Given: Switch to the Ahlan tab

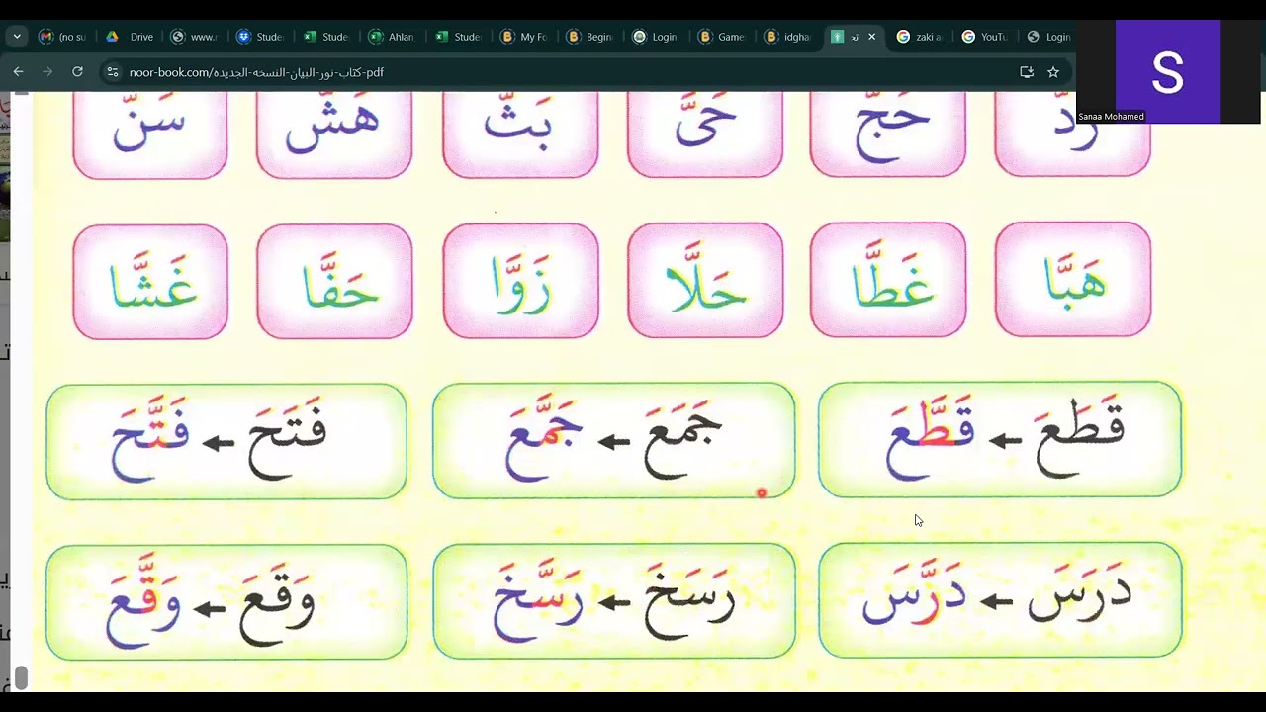Looking at the screenshot, I should point(391,37).
